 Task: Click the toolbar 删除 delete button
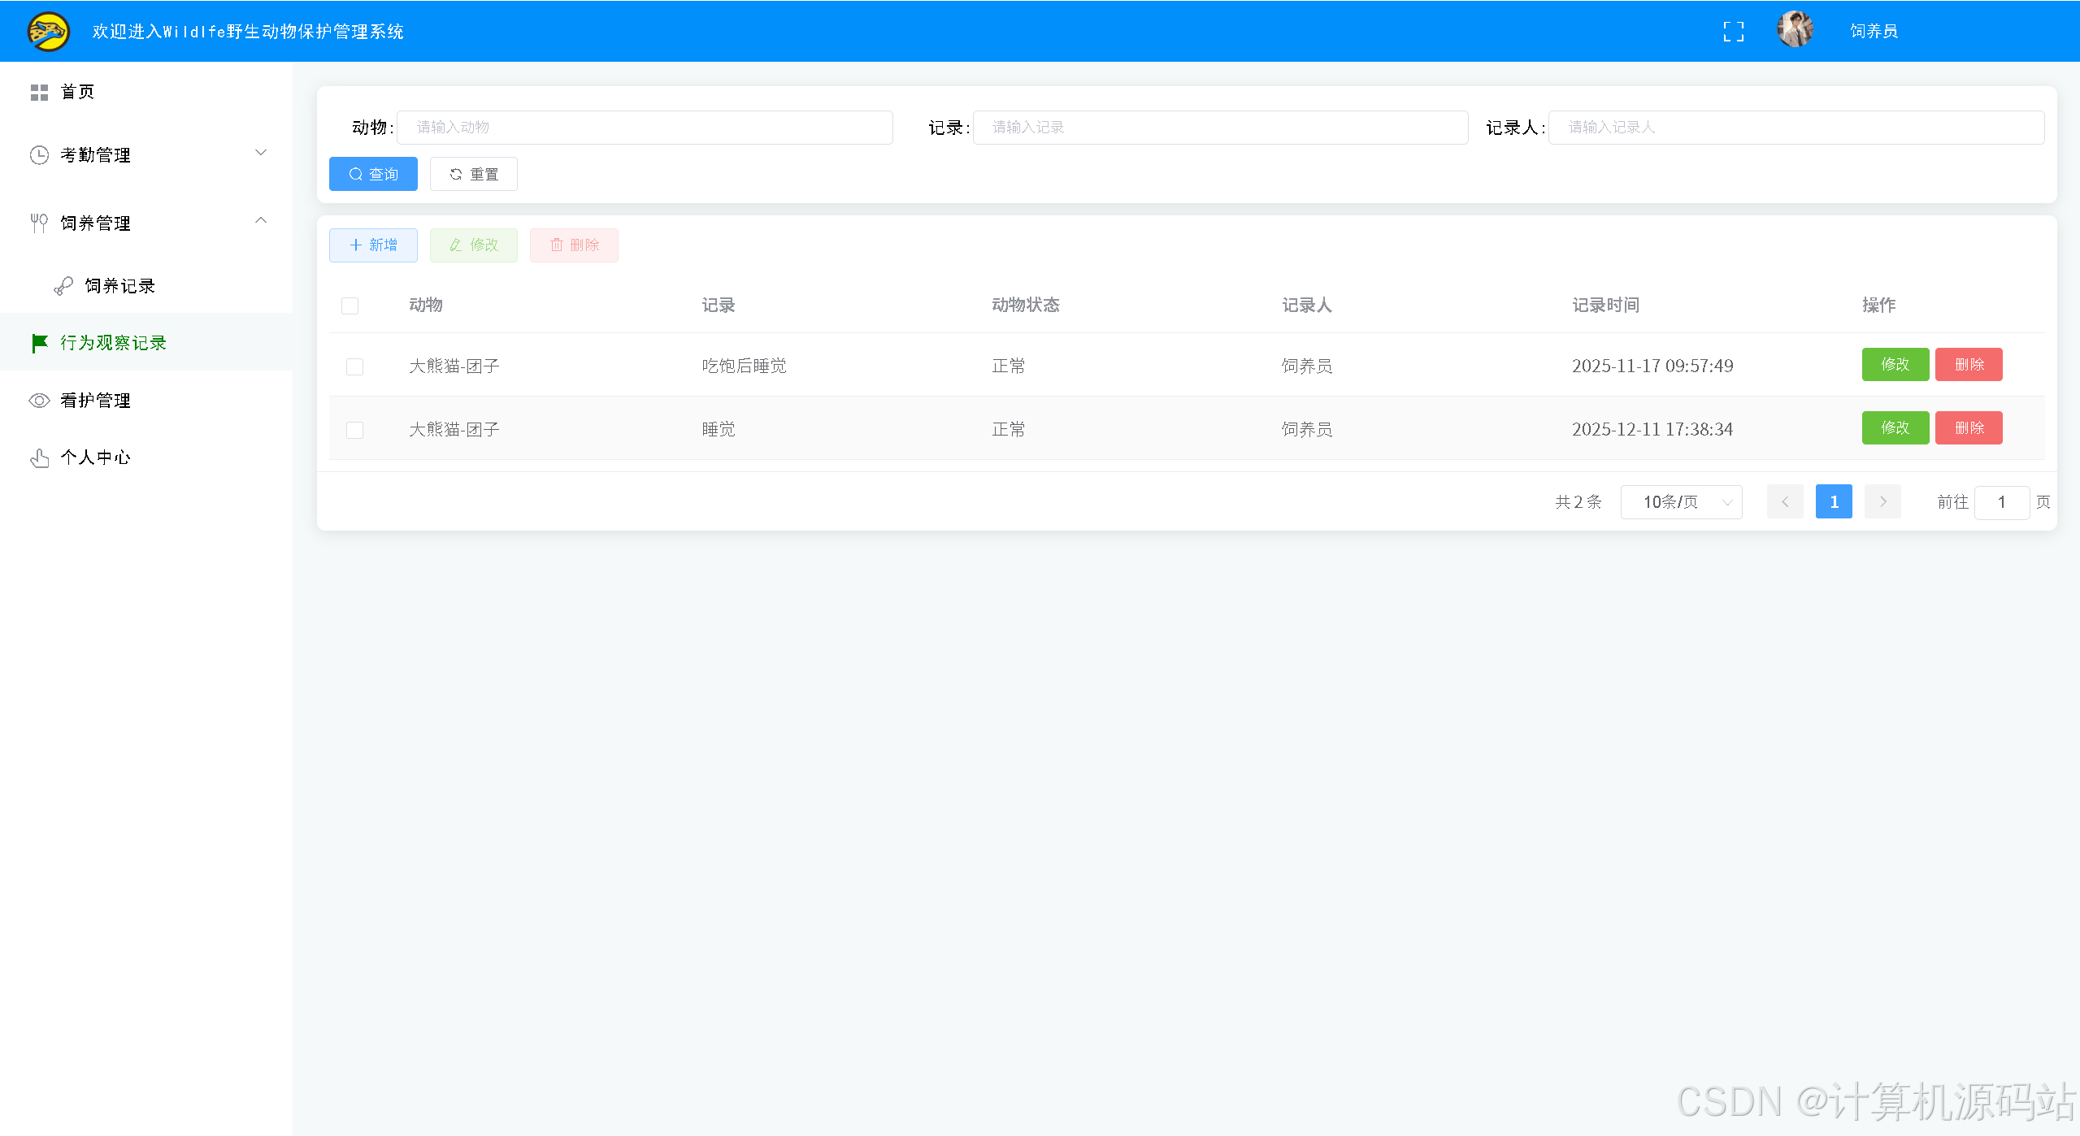point(574,245)
